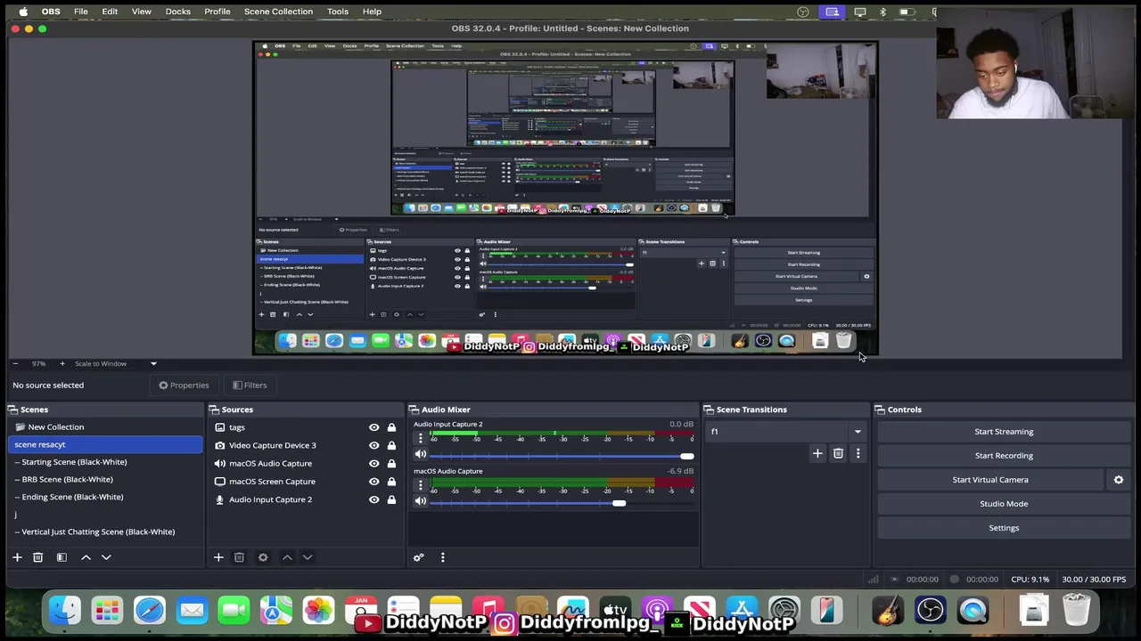The width and height of the screenshot is (1141, 641).
Task: Add a new source with plus icon
Action: tap(218, 557)
